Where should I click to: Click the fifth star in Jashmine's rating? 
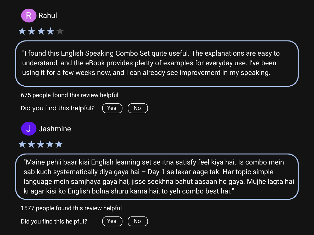pyautogui.click(x=59, y=144)
